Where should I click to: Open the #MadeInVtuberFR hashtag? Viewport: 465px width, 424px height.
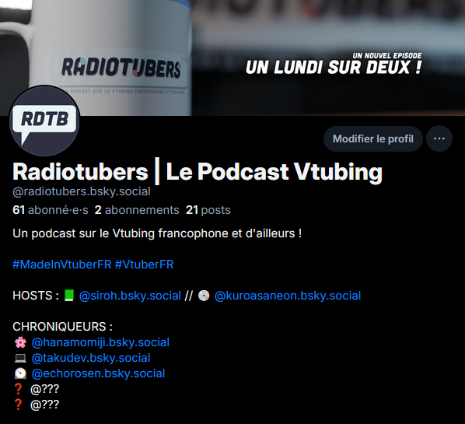[x=62, y=265]
